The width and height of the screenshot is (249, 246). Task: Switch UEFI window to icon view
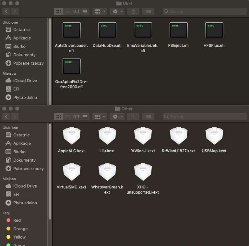[x=59, y=11]
